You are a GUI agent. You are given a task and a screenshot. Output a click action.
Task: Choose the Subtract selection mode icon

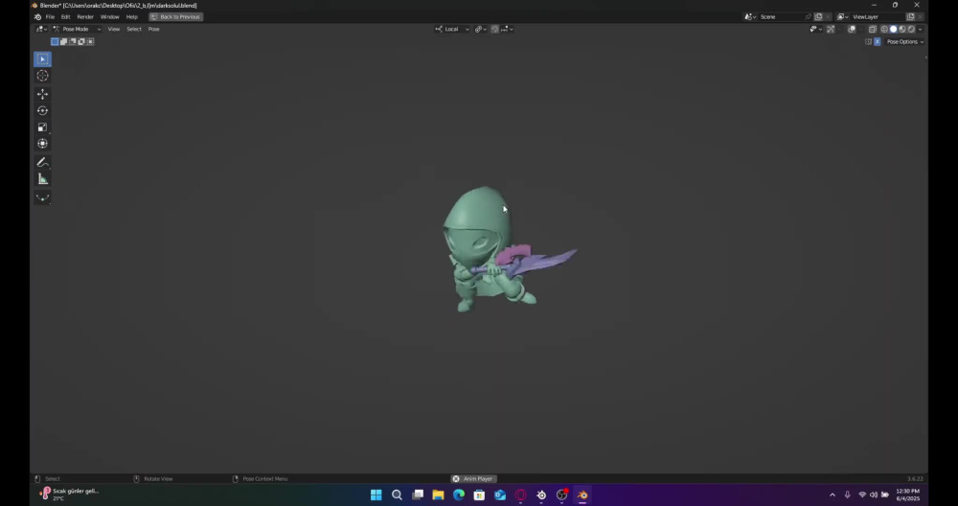(x=73, y=41)
